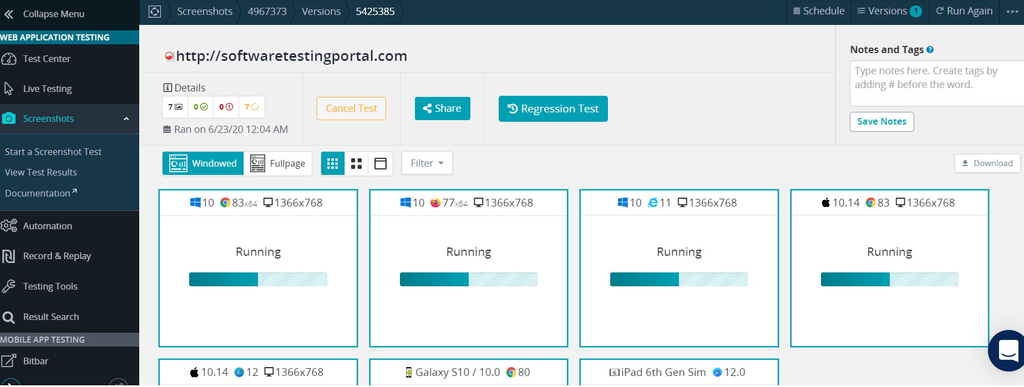
Task: Click progress bar on Chrome 83 Windows card
Action: tap(258, 279)
